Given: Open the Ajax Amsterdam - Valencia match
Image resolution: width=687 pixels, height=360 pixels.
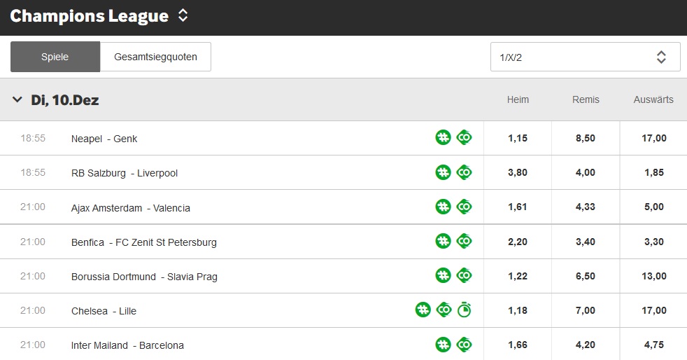Looking at the screenshot, I should (131, 208).
